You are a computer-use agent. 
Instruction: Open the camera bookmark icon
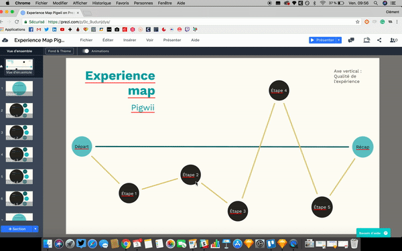pos(117,29)
